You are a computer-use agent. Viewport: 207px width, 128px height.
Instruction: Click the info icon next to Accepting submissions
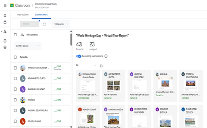[106, 56]
